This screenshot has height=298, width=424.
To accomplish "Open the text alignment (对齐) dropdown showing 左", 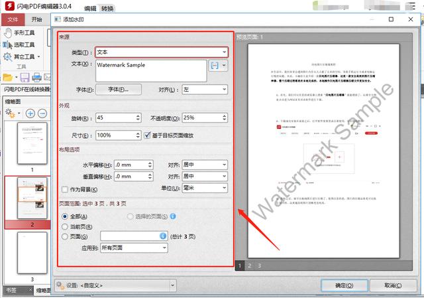I will click(x=205, y=90).
